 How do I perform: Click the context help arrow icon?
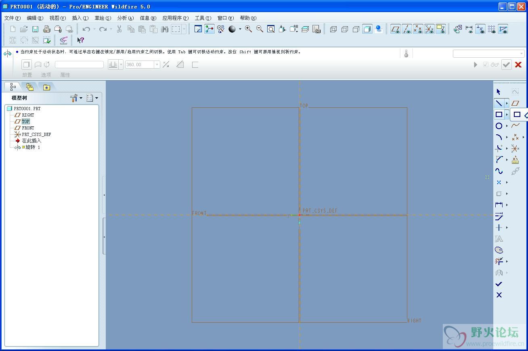(x=80, y=40)
